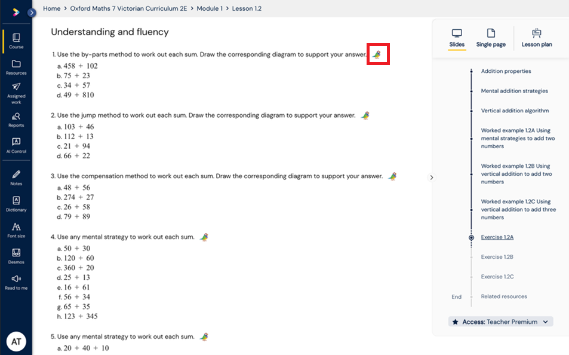569x355 pixels.
Task: Open AI Control panel
Action: tap(16, 146)
